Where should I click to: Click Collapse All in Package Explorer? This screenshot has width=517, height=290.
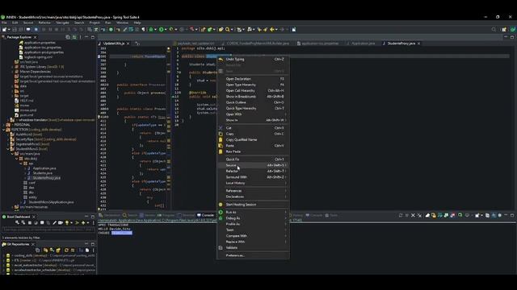pos(68,37)
